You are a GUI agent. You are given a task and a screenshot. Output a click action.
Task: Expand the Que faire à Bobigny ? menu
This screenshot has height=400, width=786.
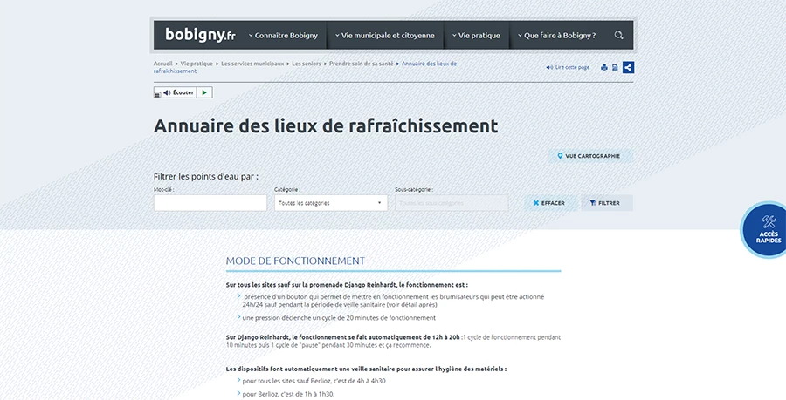pos(557,36)
